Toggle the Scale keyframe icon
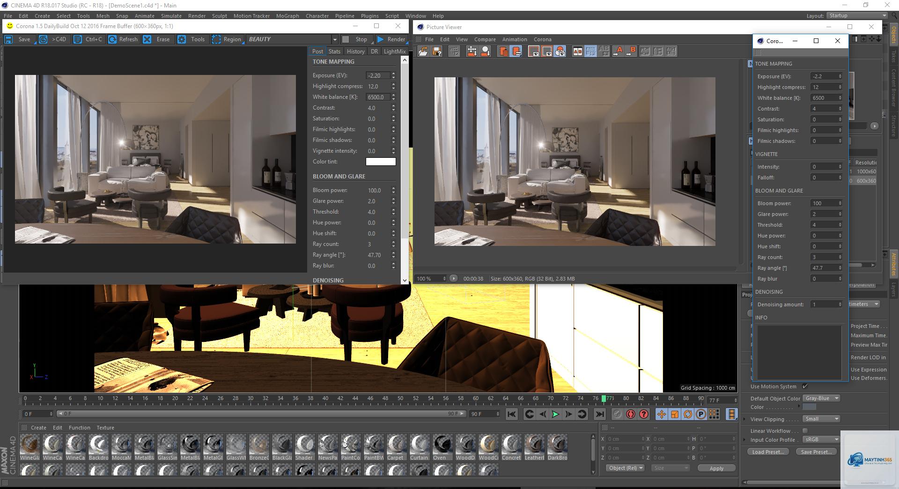899x489 pixels. [x=675, y=414]
